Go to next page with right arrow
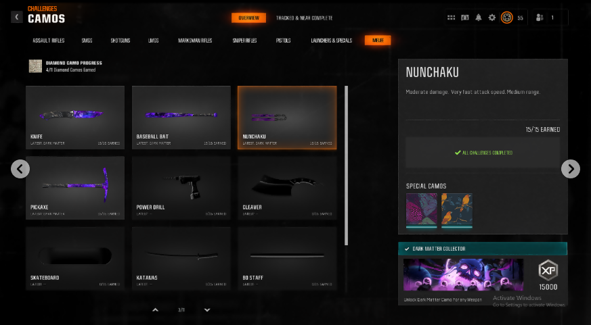Image resolution: width=591 pixels, height=325 pixels. click(x=571, y=169)
